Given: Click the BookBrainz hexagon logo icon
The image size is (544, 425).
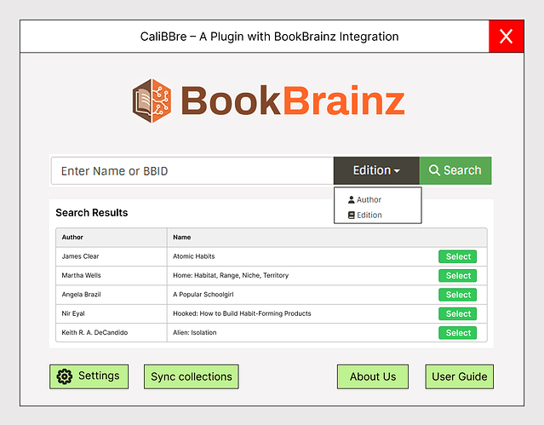Looking at the screenshot, I should click(152, 101).
